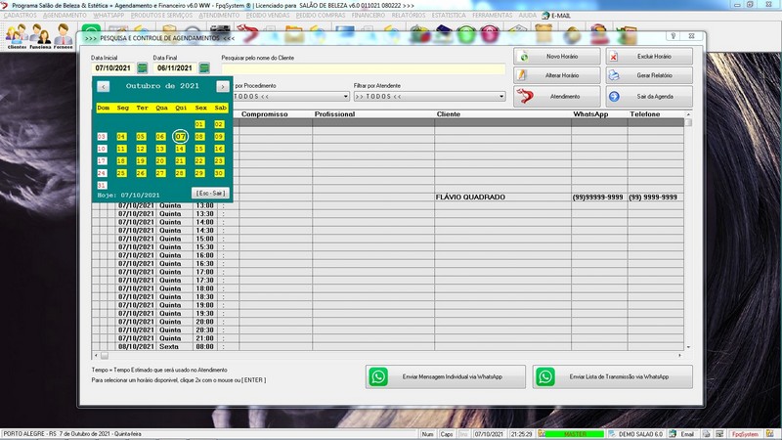Open the WHATSAPP menu
The image size is (782, 440).
click(109, 16)
